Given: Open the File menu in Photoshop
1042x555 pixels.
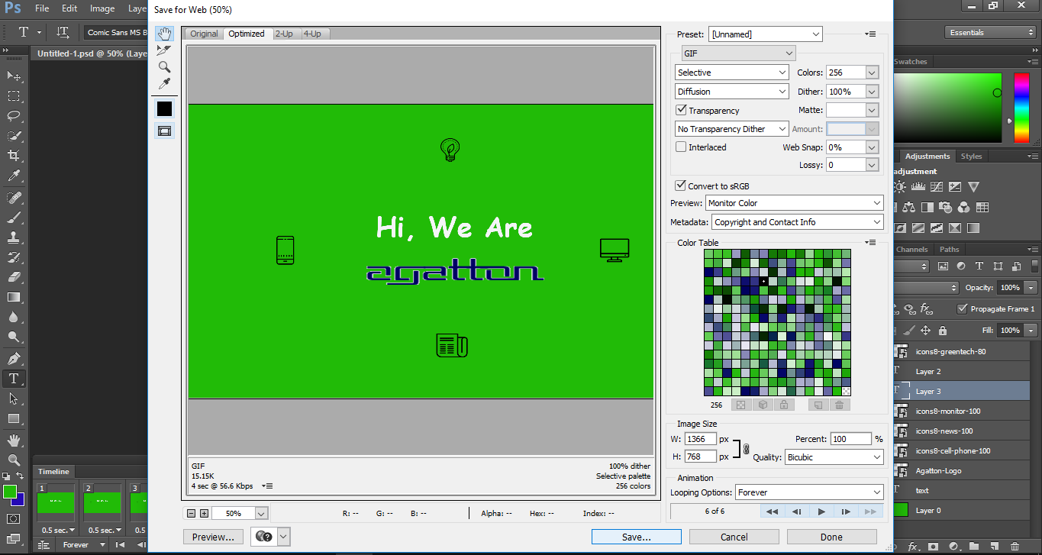Looking at the screenshot, I should click(x=42, y=8).
